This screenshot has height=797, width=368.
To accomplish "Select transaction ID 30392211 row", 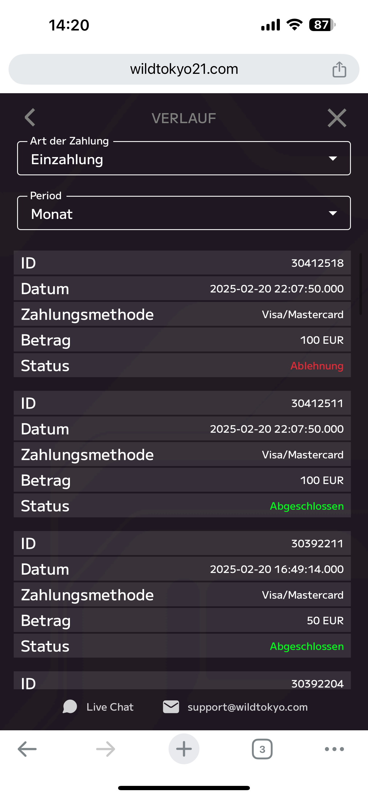I will [x=182, y=544].
